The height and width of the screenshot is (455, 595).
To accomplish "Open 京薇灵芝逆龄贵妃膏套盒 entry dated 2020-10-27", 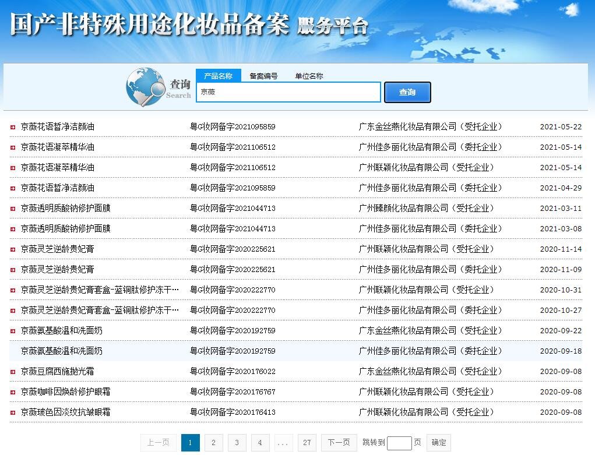I will pos(100,311).
